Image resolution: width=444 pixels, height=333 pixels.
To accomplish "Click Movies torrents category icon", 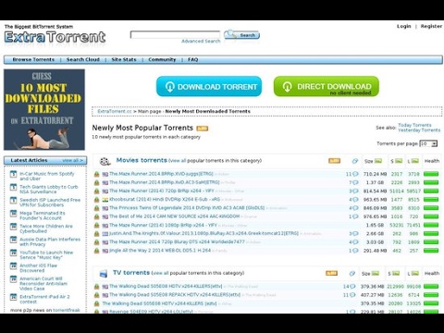I will (105, 161).
